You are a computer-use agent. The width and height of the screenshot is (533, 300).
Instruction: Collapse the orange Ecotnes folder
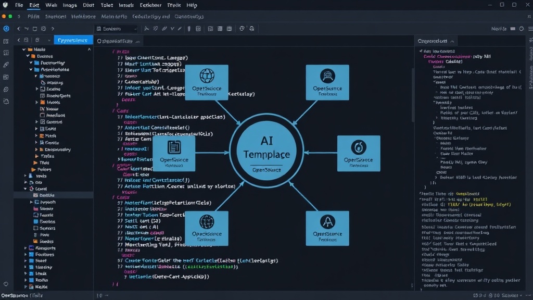[28, 56]
